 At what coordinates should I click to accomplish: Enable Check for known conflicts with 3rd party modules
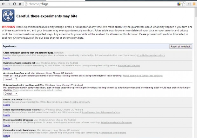7,58
